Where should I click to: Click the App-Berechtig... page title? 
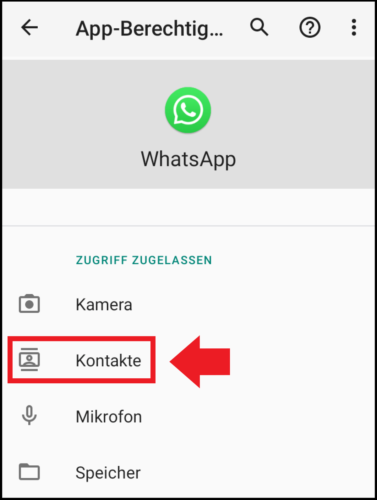point(150,29)
